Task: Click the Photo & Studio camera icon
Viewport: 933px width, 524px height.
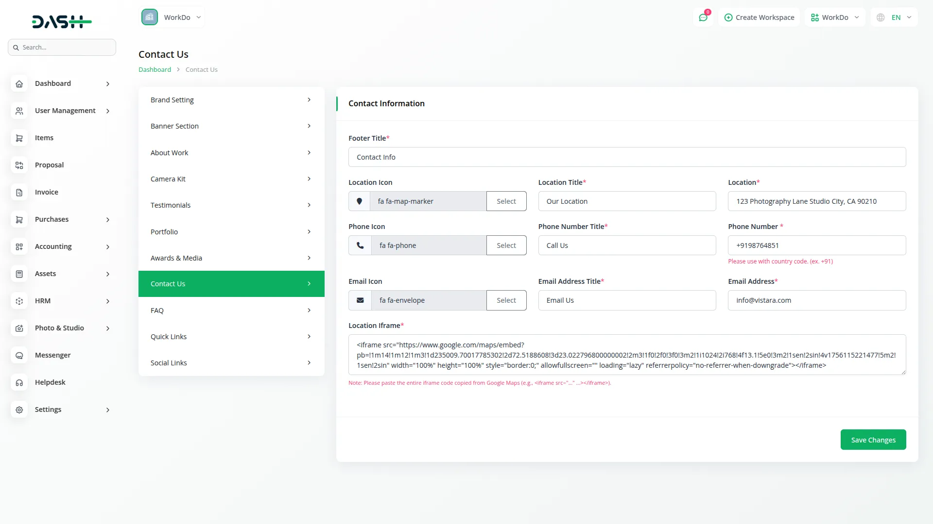Action: 19,328
